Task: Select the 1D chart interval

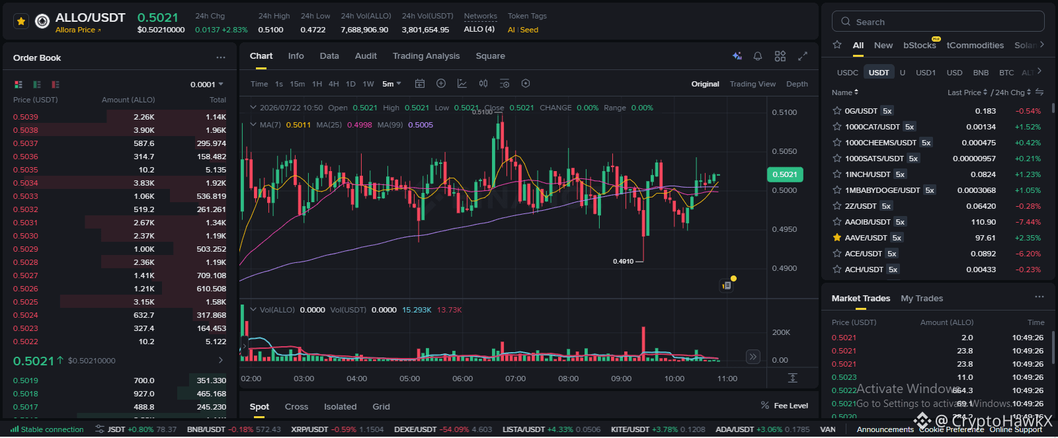Action: [x=350, y=84]
